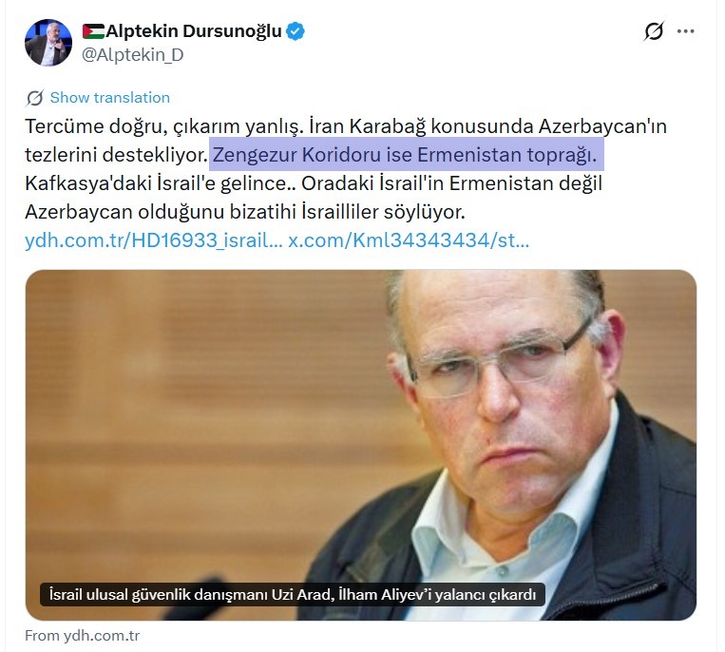Open the three-dot more options menu
Viewport: 725px width, 652px height.
686,31
